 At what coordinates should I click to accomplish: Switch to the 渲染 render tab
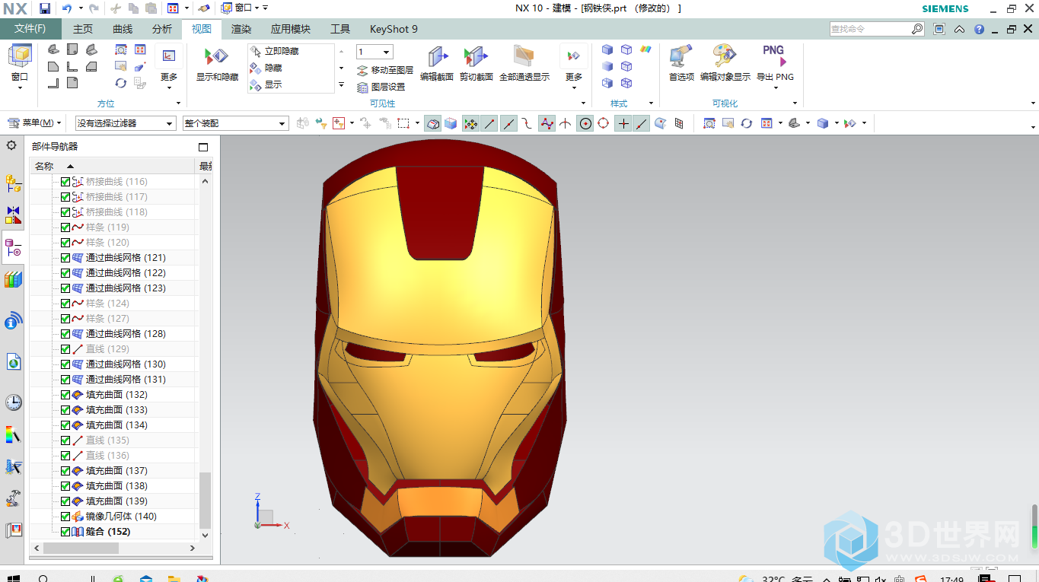tap(241, 29)
